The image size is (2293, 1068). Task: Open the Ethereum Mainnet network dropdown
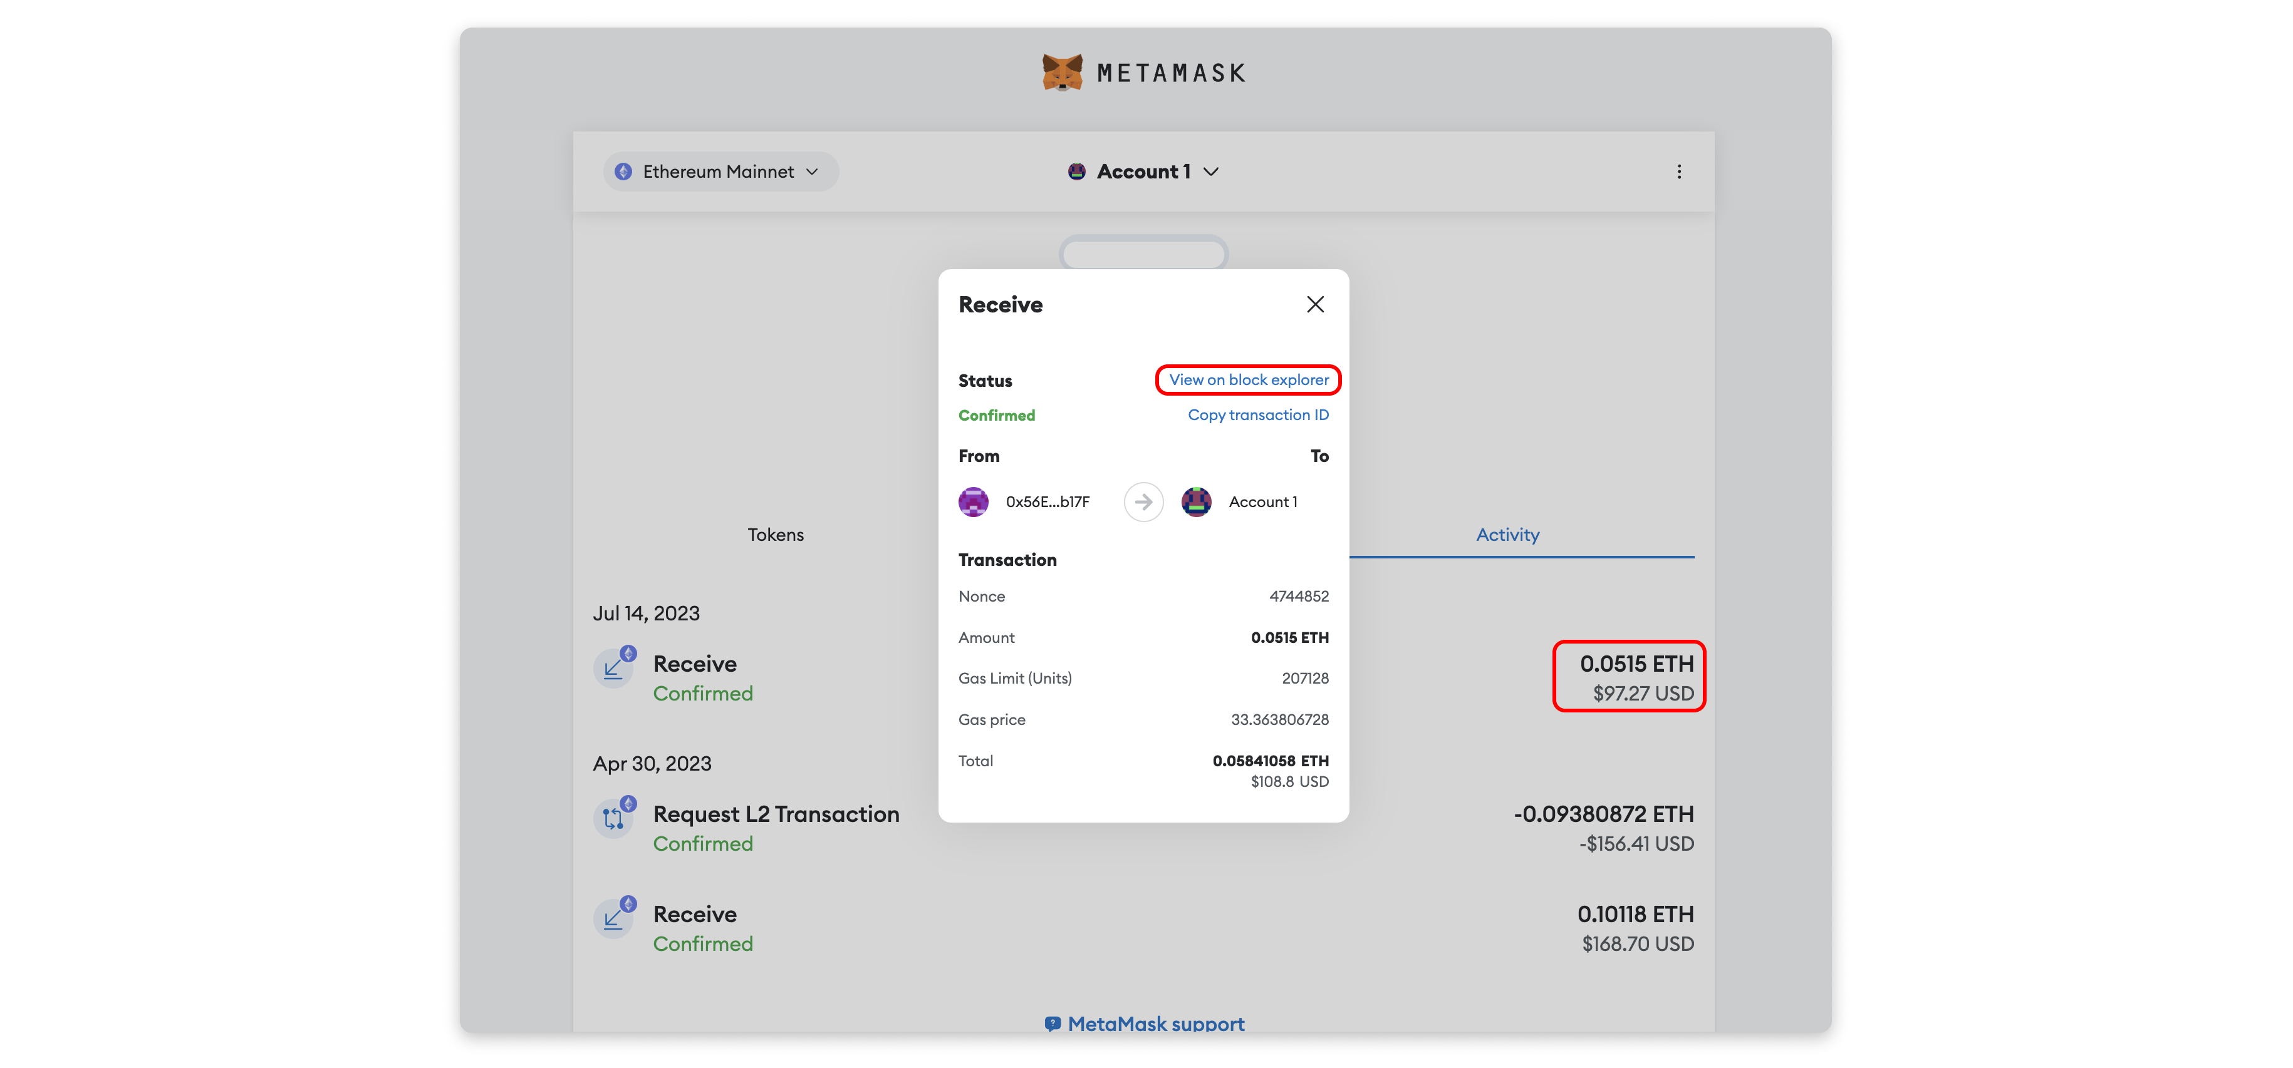click(x=719, y=172)
